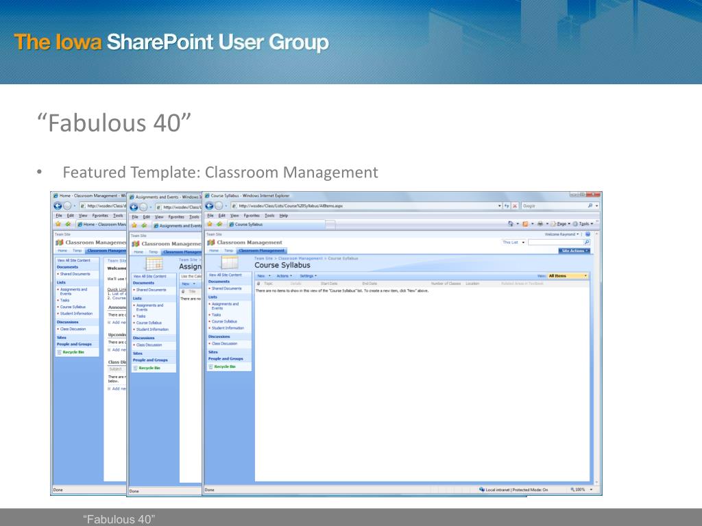The image size is (702, 526).
Task: Open New dropdown in Course Syllabus list toolbar
Action: [264, 276]
